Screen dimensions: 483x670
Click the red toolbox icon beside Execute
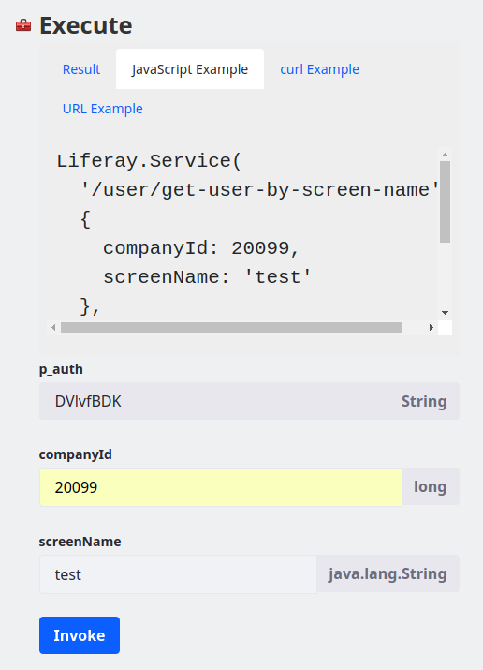tap(23, 25)
